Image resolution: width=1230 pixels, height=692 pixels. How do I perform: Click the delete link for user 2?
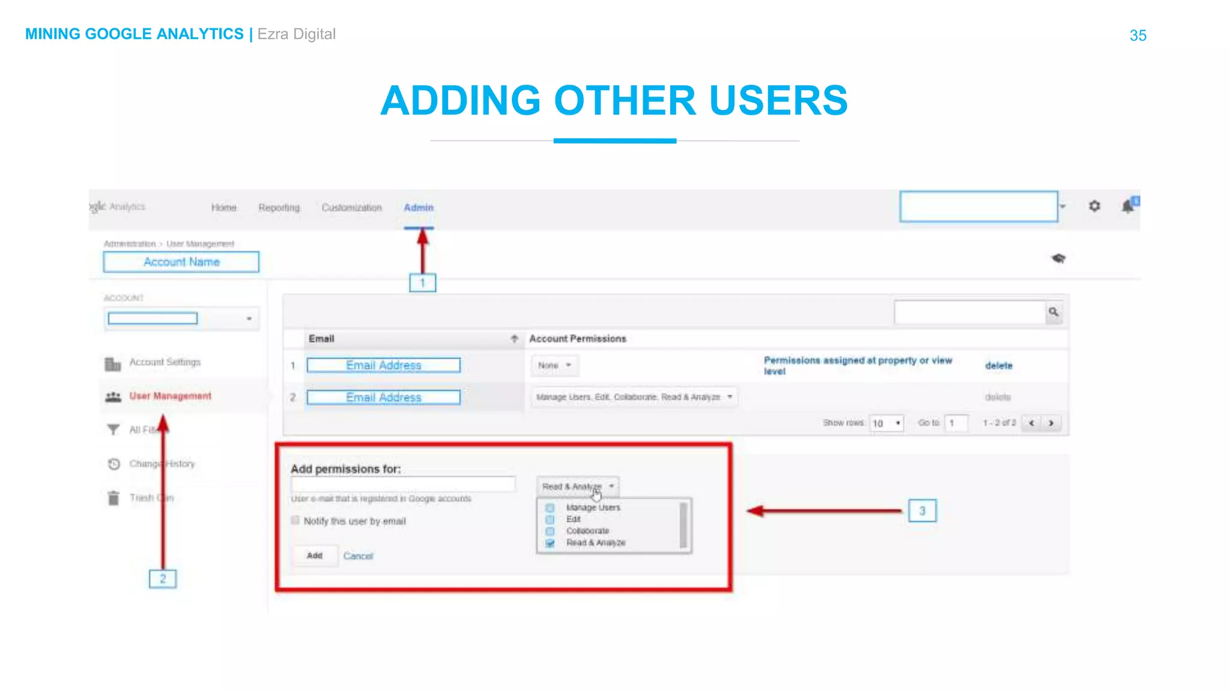pos(998,397)
